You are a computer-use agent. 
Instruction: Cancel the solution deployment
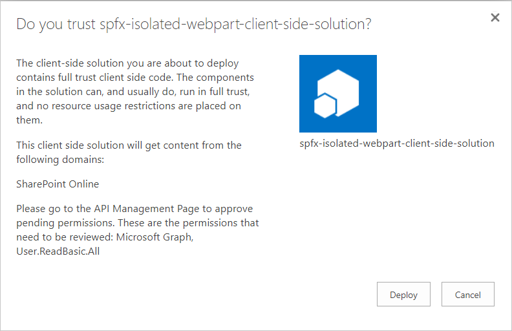[468, 294]
